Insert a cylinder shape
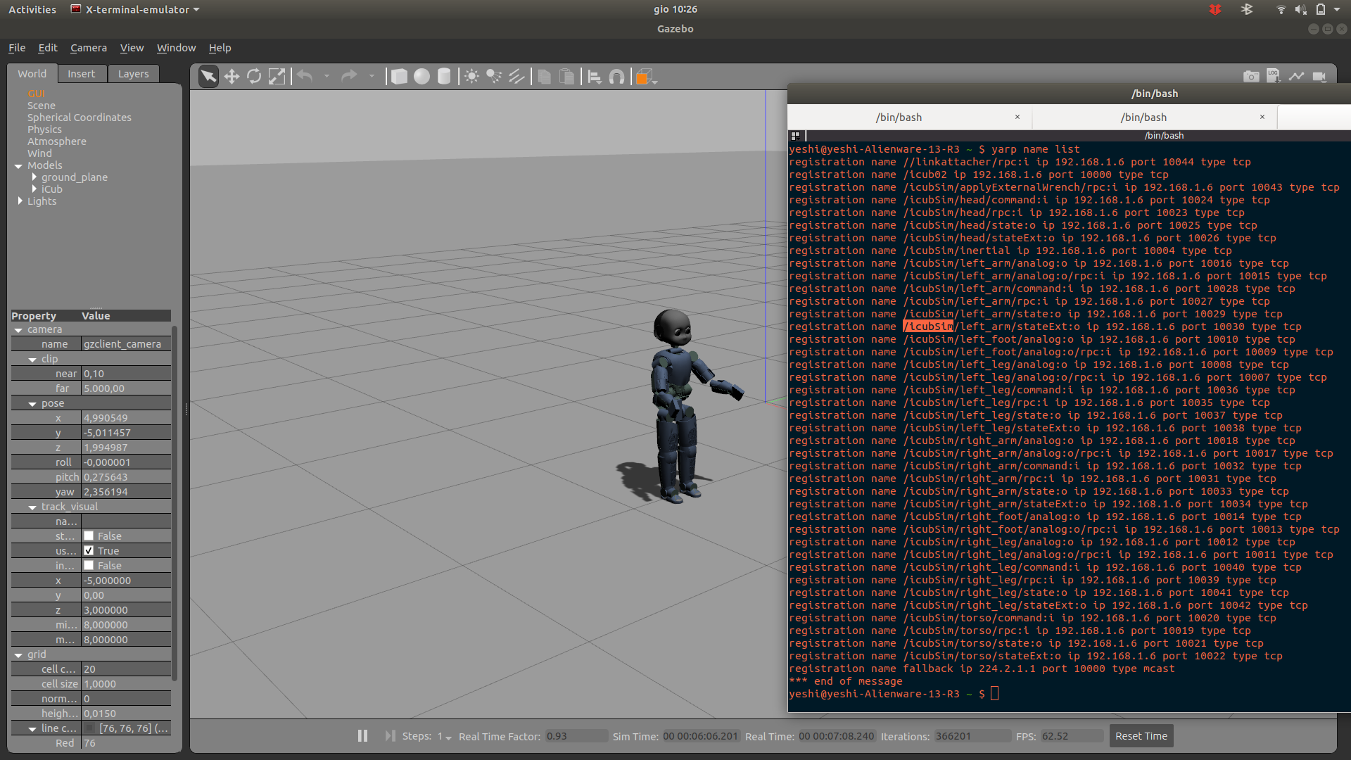The width and height of the screenshot is (1351, 760). coord(444,77)
